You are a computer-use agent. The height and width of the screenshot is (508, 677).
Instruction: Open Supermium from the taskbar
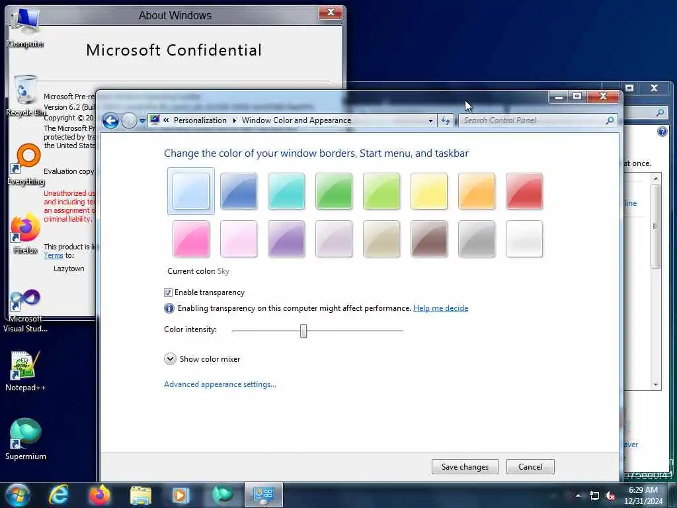(223, 495)
